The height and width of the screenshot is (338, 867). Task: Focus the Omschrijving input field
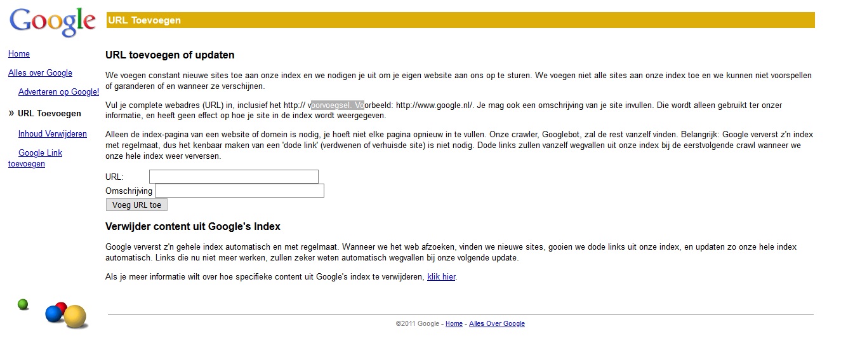[239, 191]
